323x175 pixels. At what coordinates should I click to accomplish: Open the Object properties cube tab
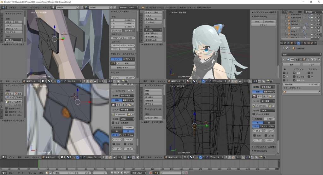(x=292, y=43)
